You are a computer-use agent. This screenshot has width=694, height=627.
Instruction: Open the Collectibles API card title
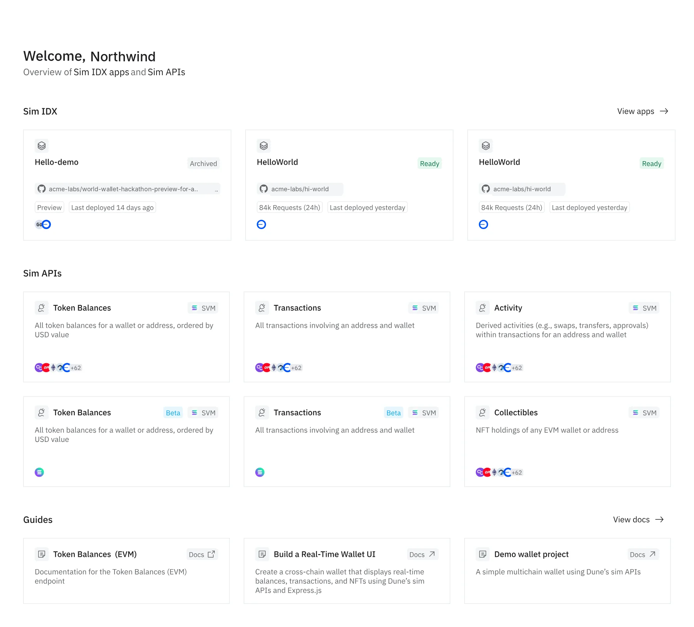pyautogui.click(x=516, y=413)
